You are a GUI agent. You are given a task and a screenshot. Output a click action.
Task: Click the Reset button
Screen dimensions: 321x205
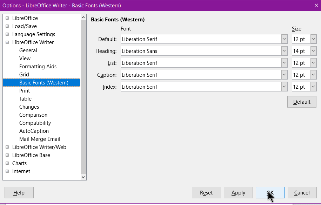click(x=206, y=192)
